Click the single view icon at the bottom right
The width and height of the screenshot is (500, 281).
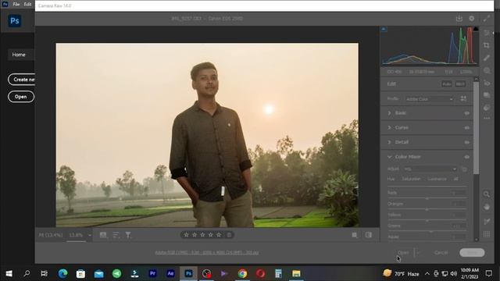tap(354, 235)
